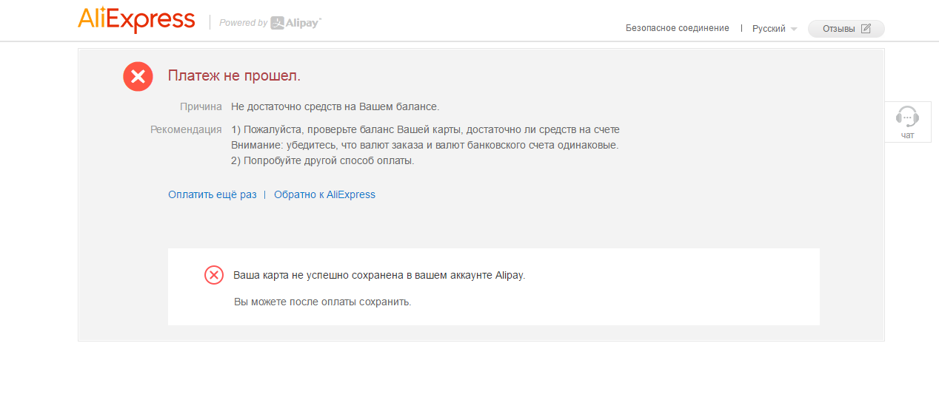Click the Причина label

[x=201, y=106]
